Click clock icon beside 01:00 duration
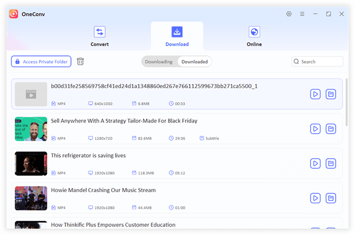 pyautogui.click(x=171, y=207)
